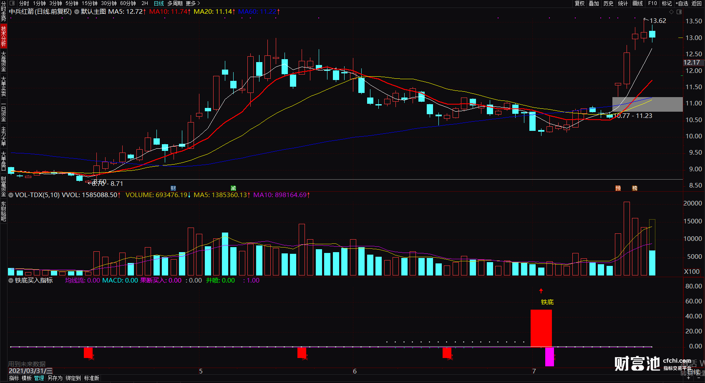
Task: Select the 日线 daily period tab
Action: point(159,3)
